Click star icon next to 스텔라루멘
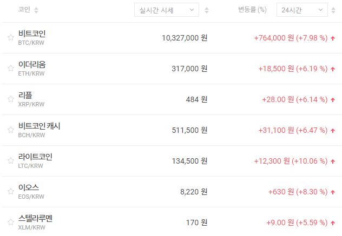The height and width of the screenshot is (236, 342). coord(10,222)
